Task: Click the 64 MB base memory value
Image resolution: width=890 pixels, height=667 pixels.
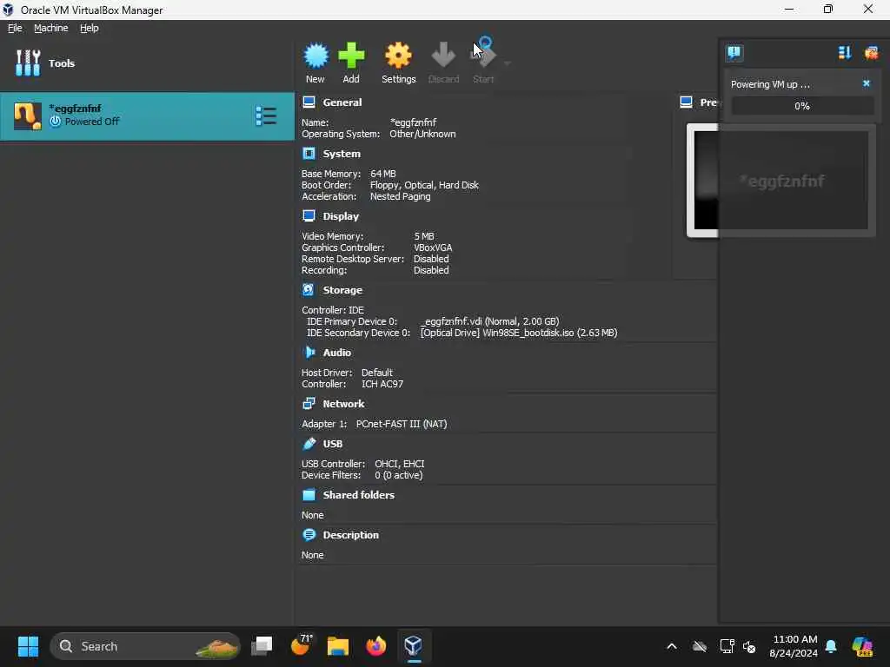Action: [x=383, y=174]
